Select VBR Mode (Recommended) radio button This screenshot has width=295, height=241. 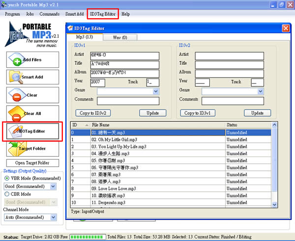(x=7, y=178)
